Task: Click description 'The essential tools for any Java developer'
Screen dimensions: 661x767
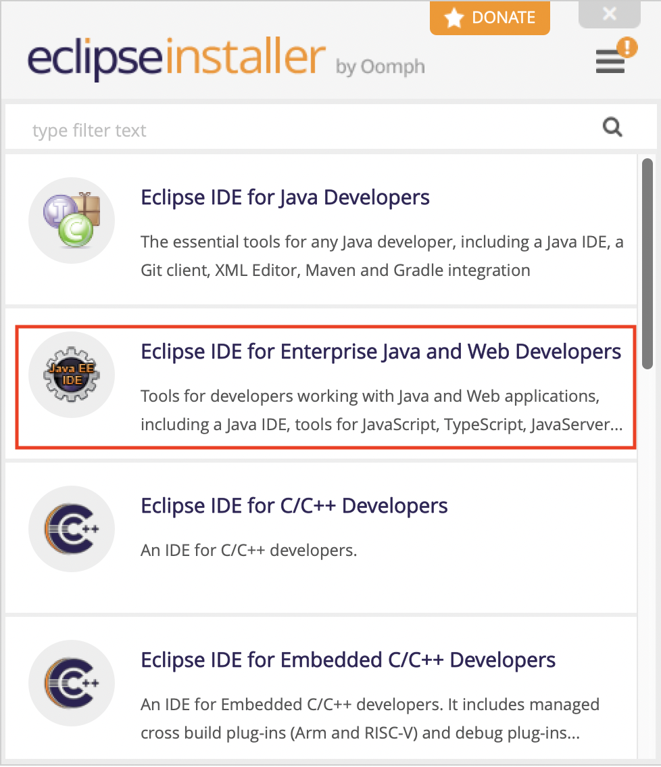Action: pos(383,256)
